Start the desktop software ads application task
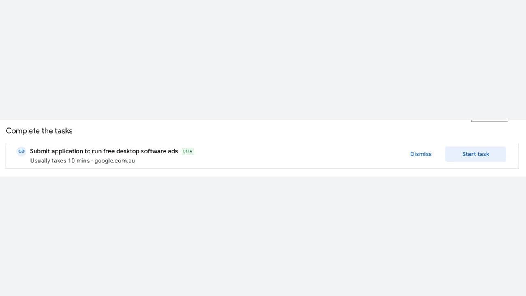The width and height of the screenshot is (526, 296). pos(475,154)
